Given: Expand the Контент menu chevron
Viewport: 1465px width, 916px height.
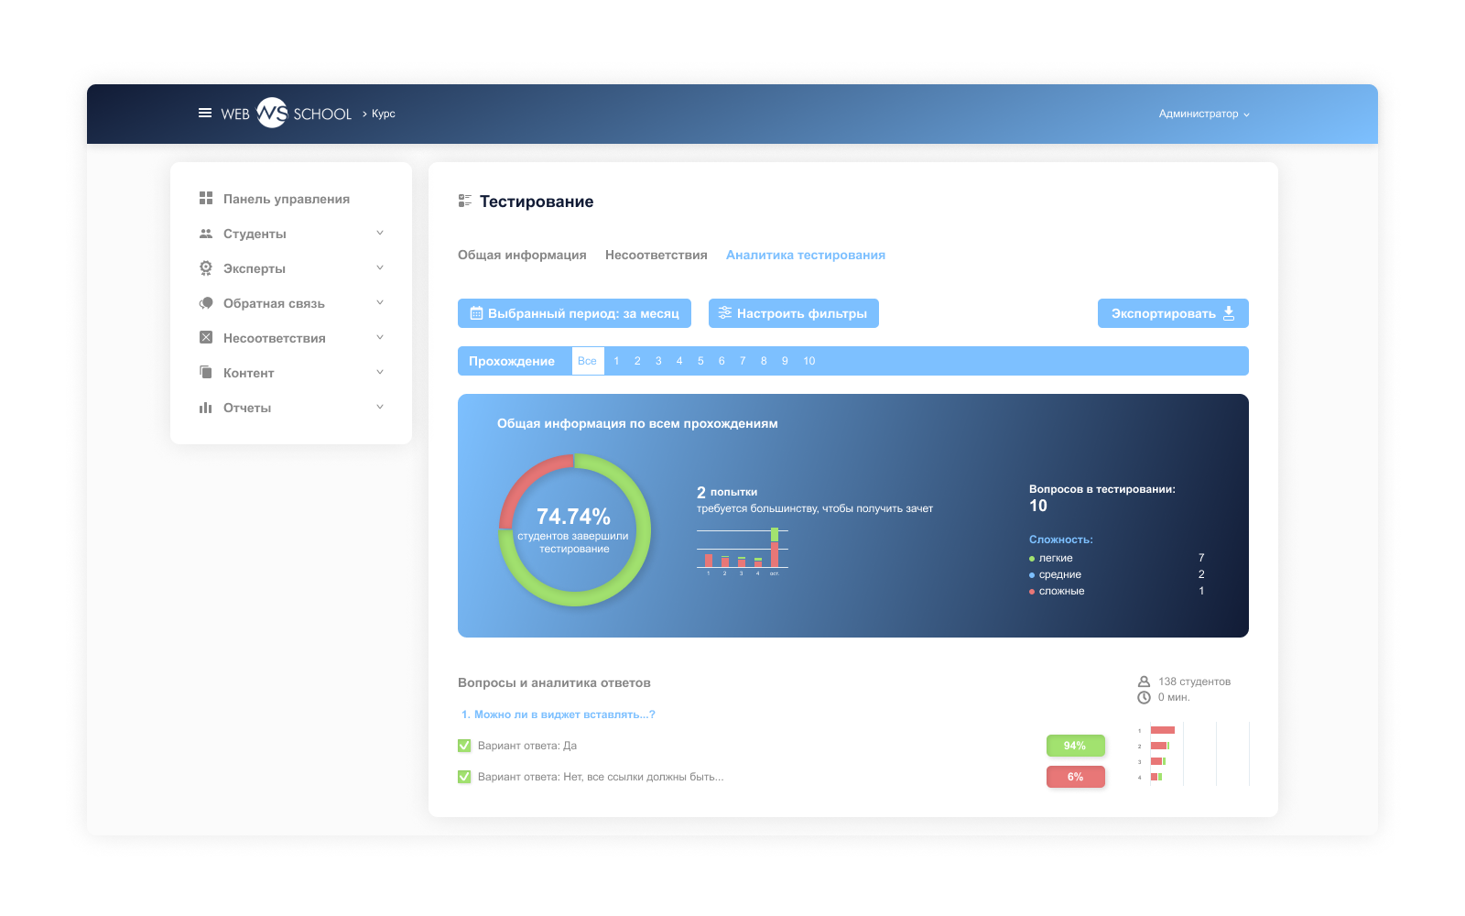Looking at the screenshot, I should click(380, 372).
